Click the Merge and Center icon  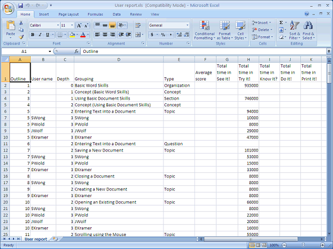(x=138, y=35)
